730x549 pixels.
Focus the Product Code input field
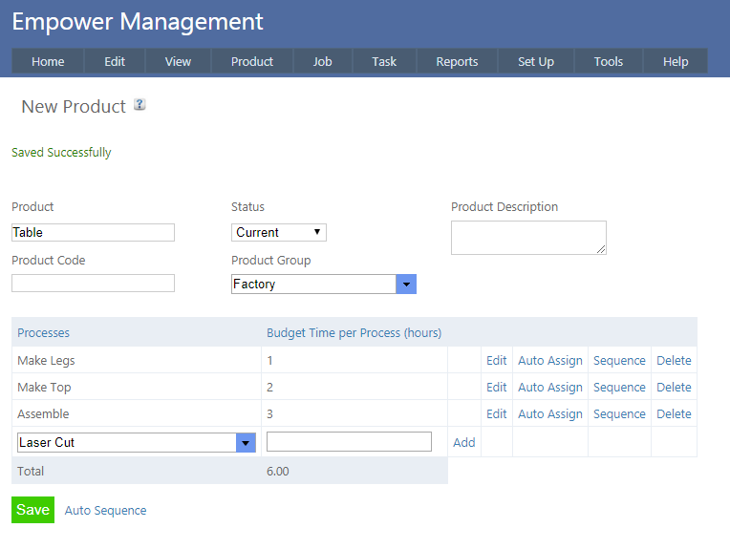point(93,284)
